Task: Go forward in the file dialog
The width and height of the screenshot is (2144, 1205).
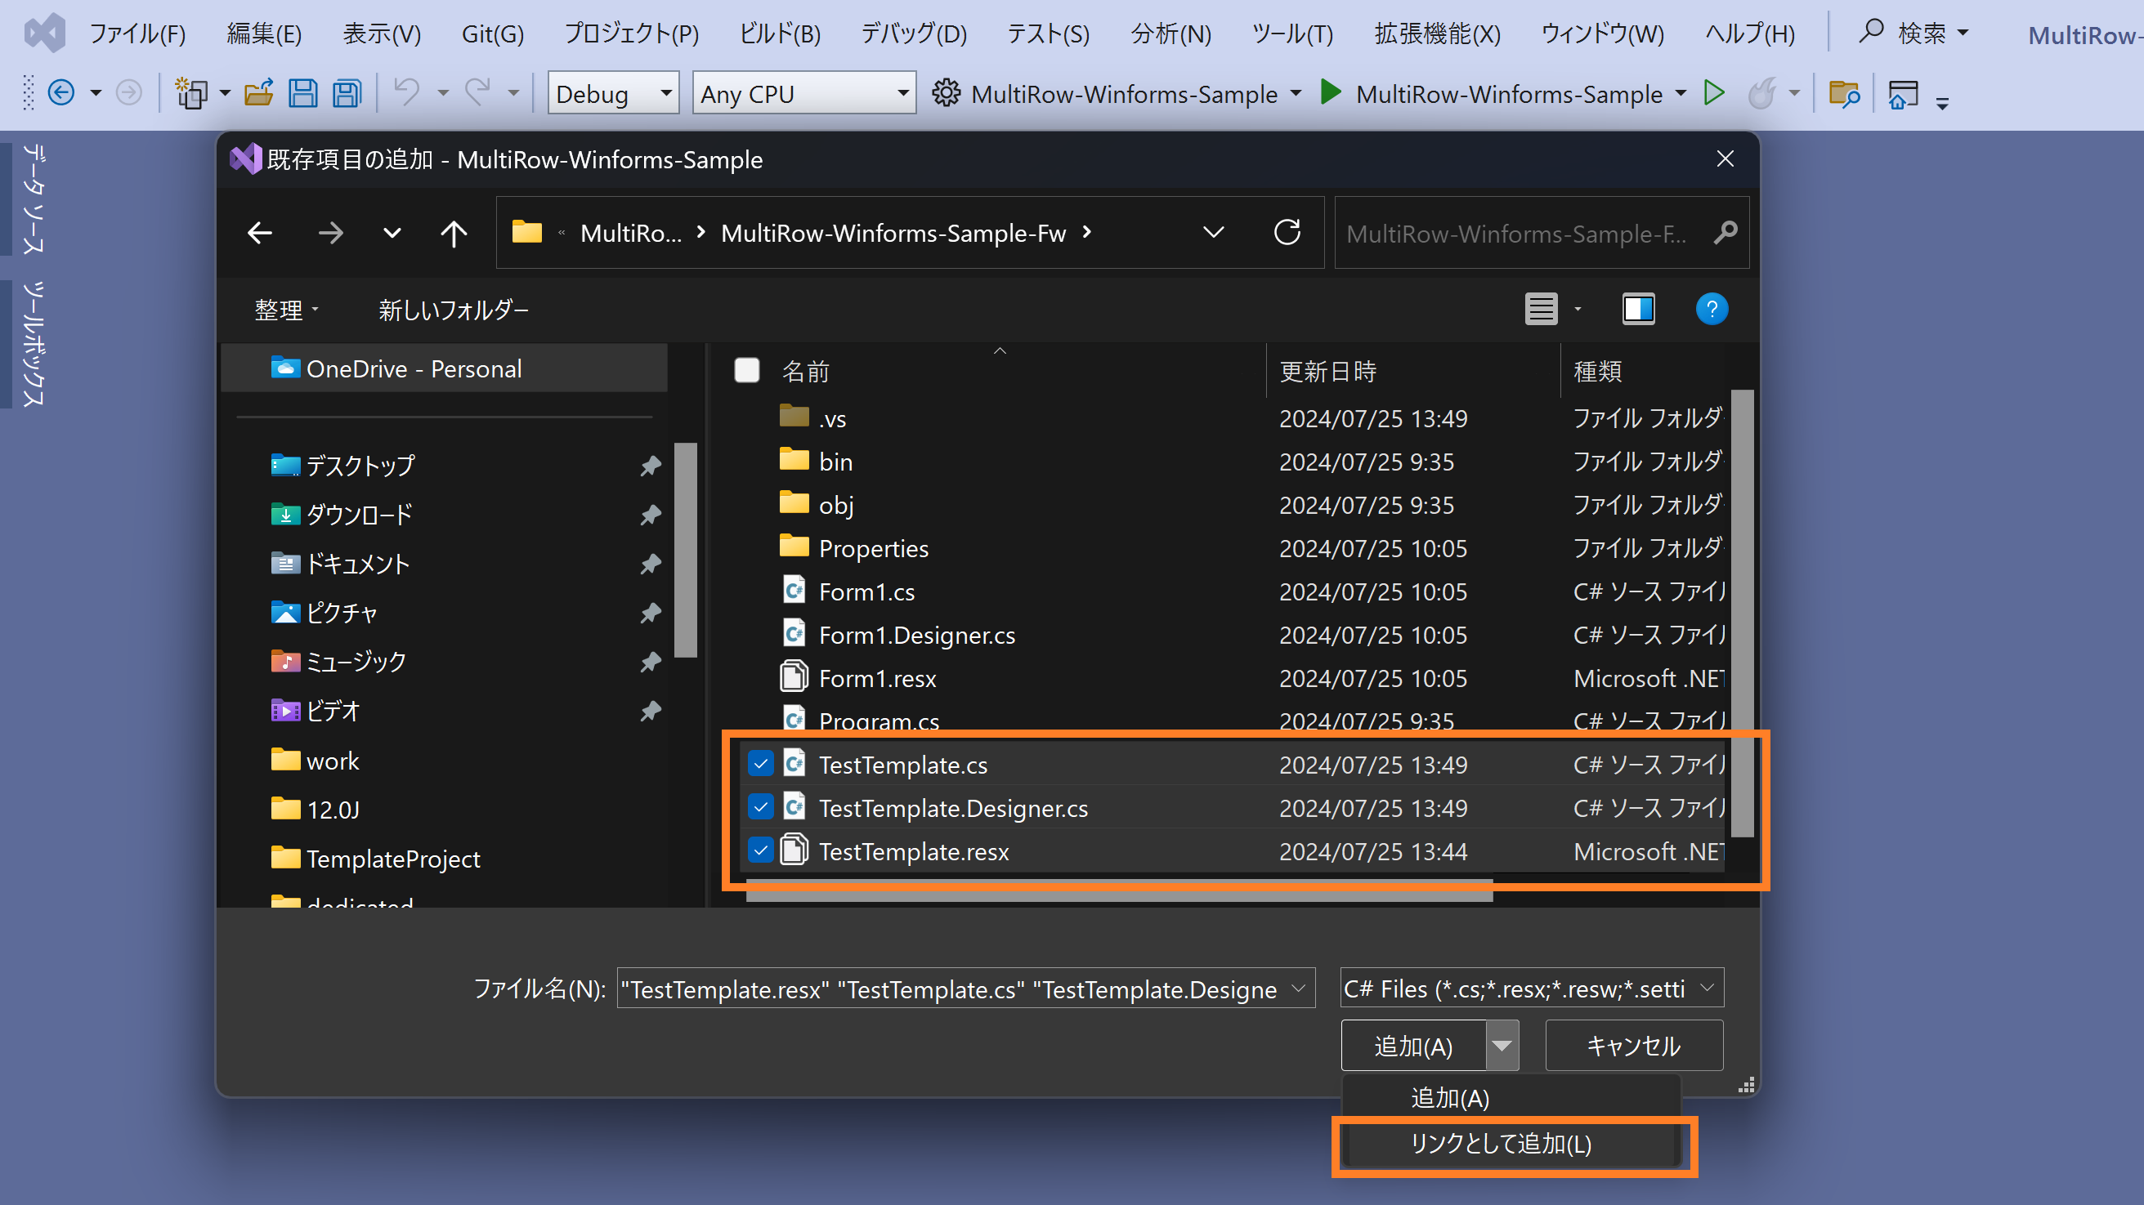Action: (330, 233)
